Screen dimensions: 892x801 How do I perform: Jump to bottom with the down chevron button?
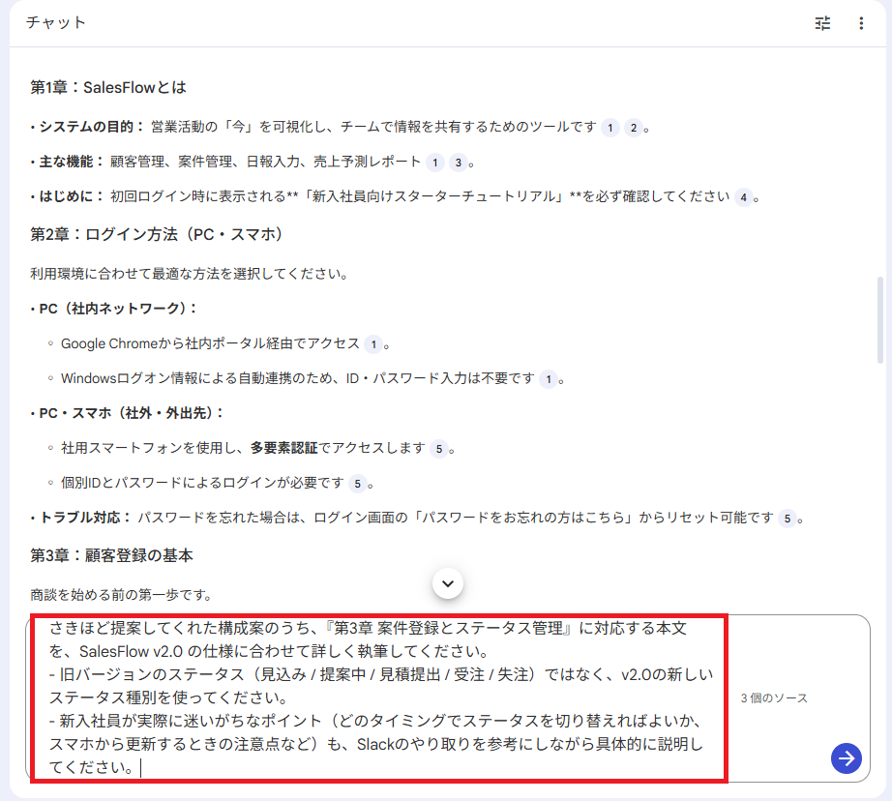(448, 583)
